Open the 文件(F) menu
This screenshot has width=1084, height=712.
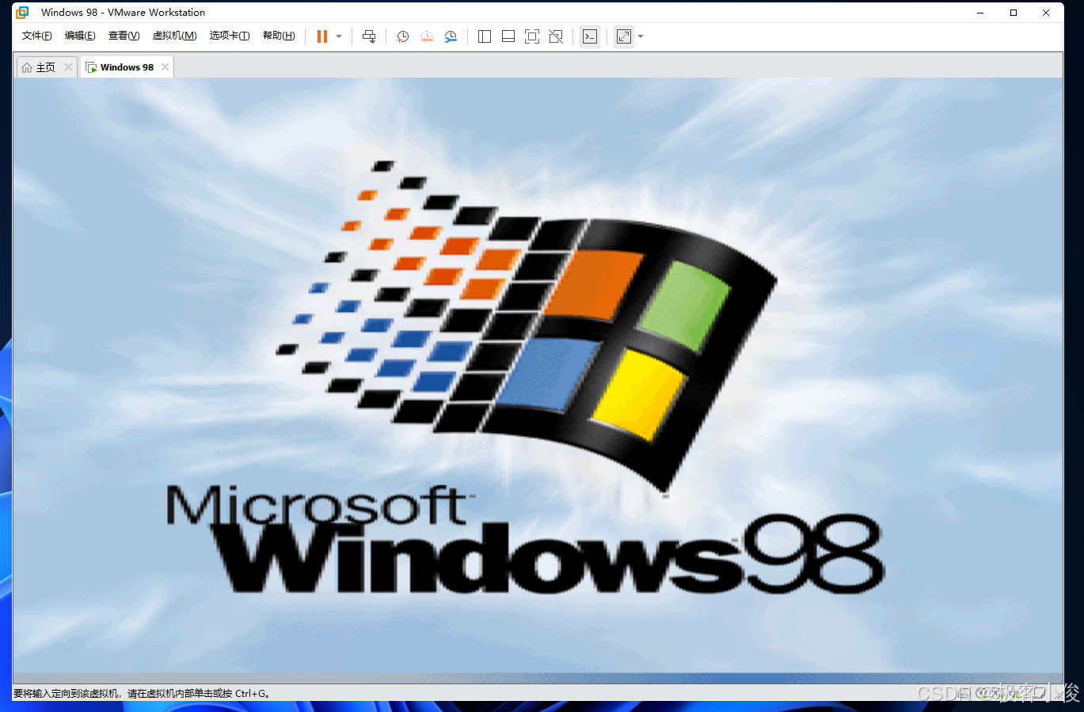click(x=37, y=36)
